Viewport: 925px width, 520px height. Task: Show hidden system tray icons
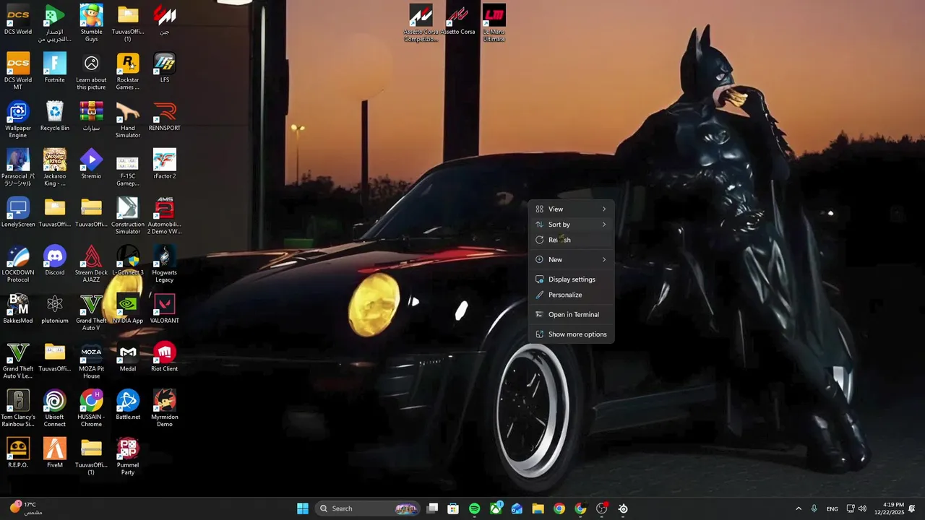click(x=799, y=508)
